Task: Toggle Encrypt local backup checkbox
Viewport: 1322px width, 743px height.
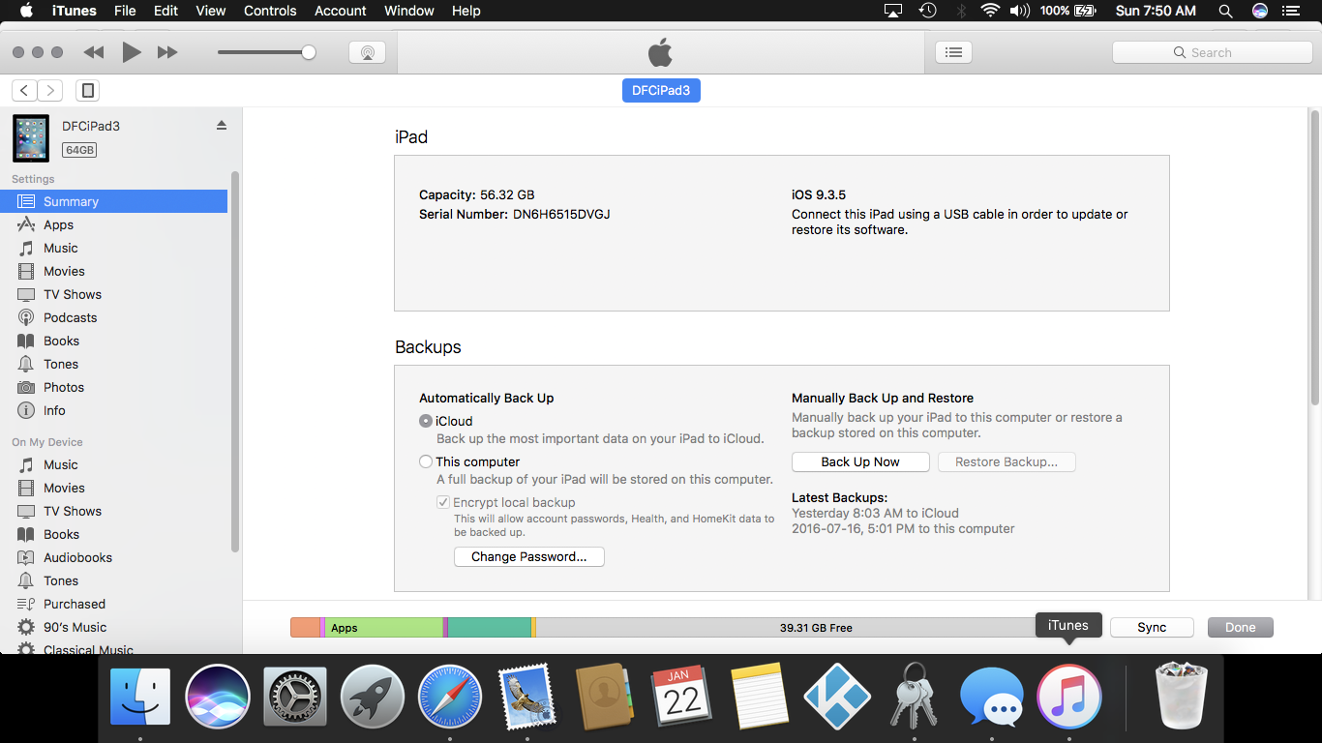Action: (x=443, y=502)
